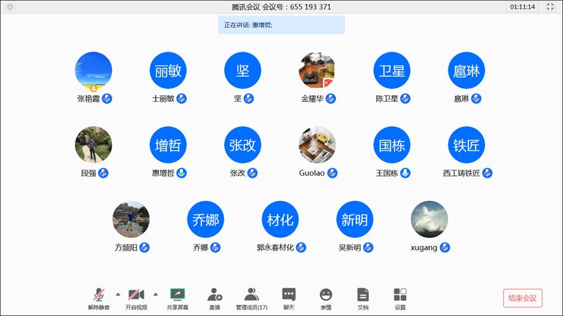The height and width of the screenshot is (316, 563).
Task: Select 金耀华's avatar thumbnail
Action: pyautogui.click(x=317, y=70)
